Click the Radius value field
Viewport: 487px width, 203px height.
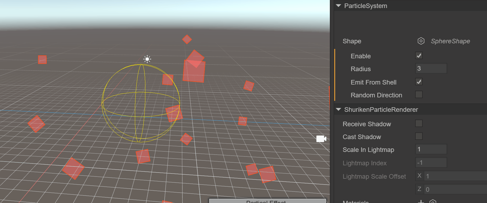click(x=431, y=68)
